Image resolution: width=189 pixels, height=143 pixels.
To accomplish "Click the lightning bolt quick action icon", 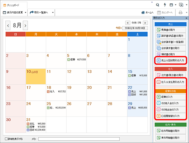I will (x=165, y=5).
